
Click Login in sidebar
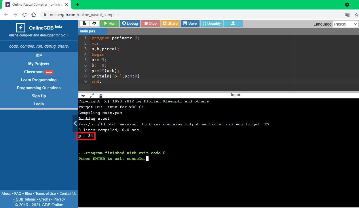[39, 104]
